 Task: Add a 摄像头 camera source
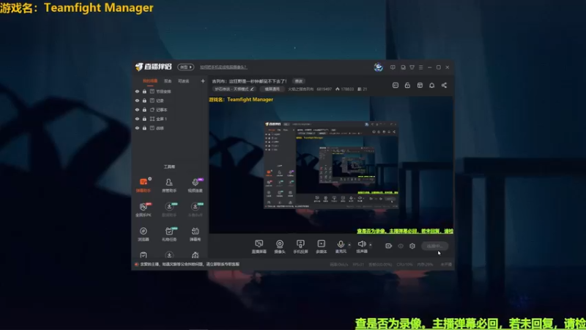point(280,246)
